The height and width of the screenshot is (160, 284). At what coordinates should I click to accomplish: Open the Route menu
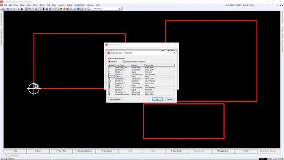pos(35,5)
